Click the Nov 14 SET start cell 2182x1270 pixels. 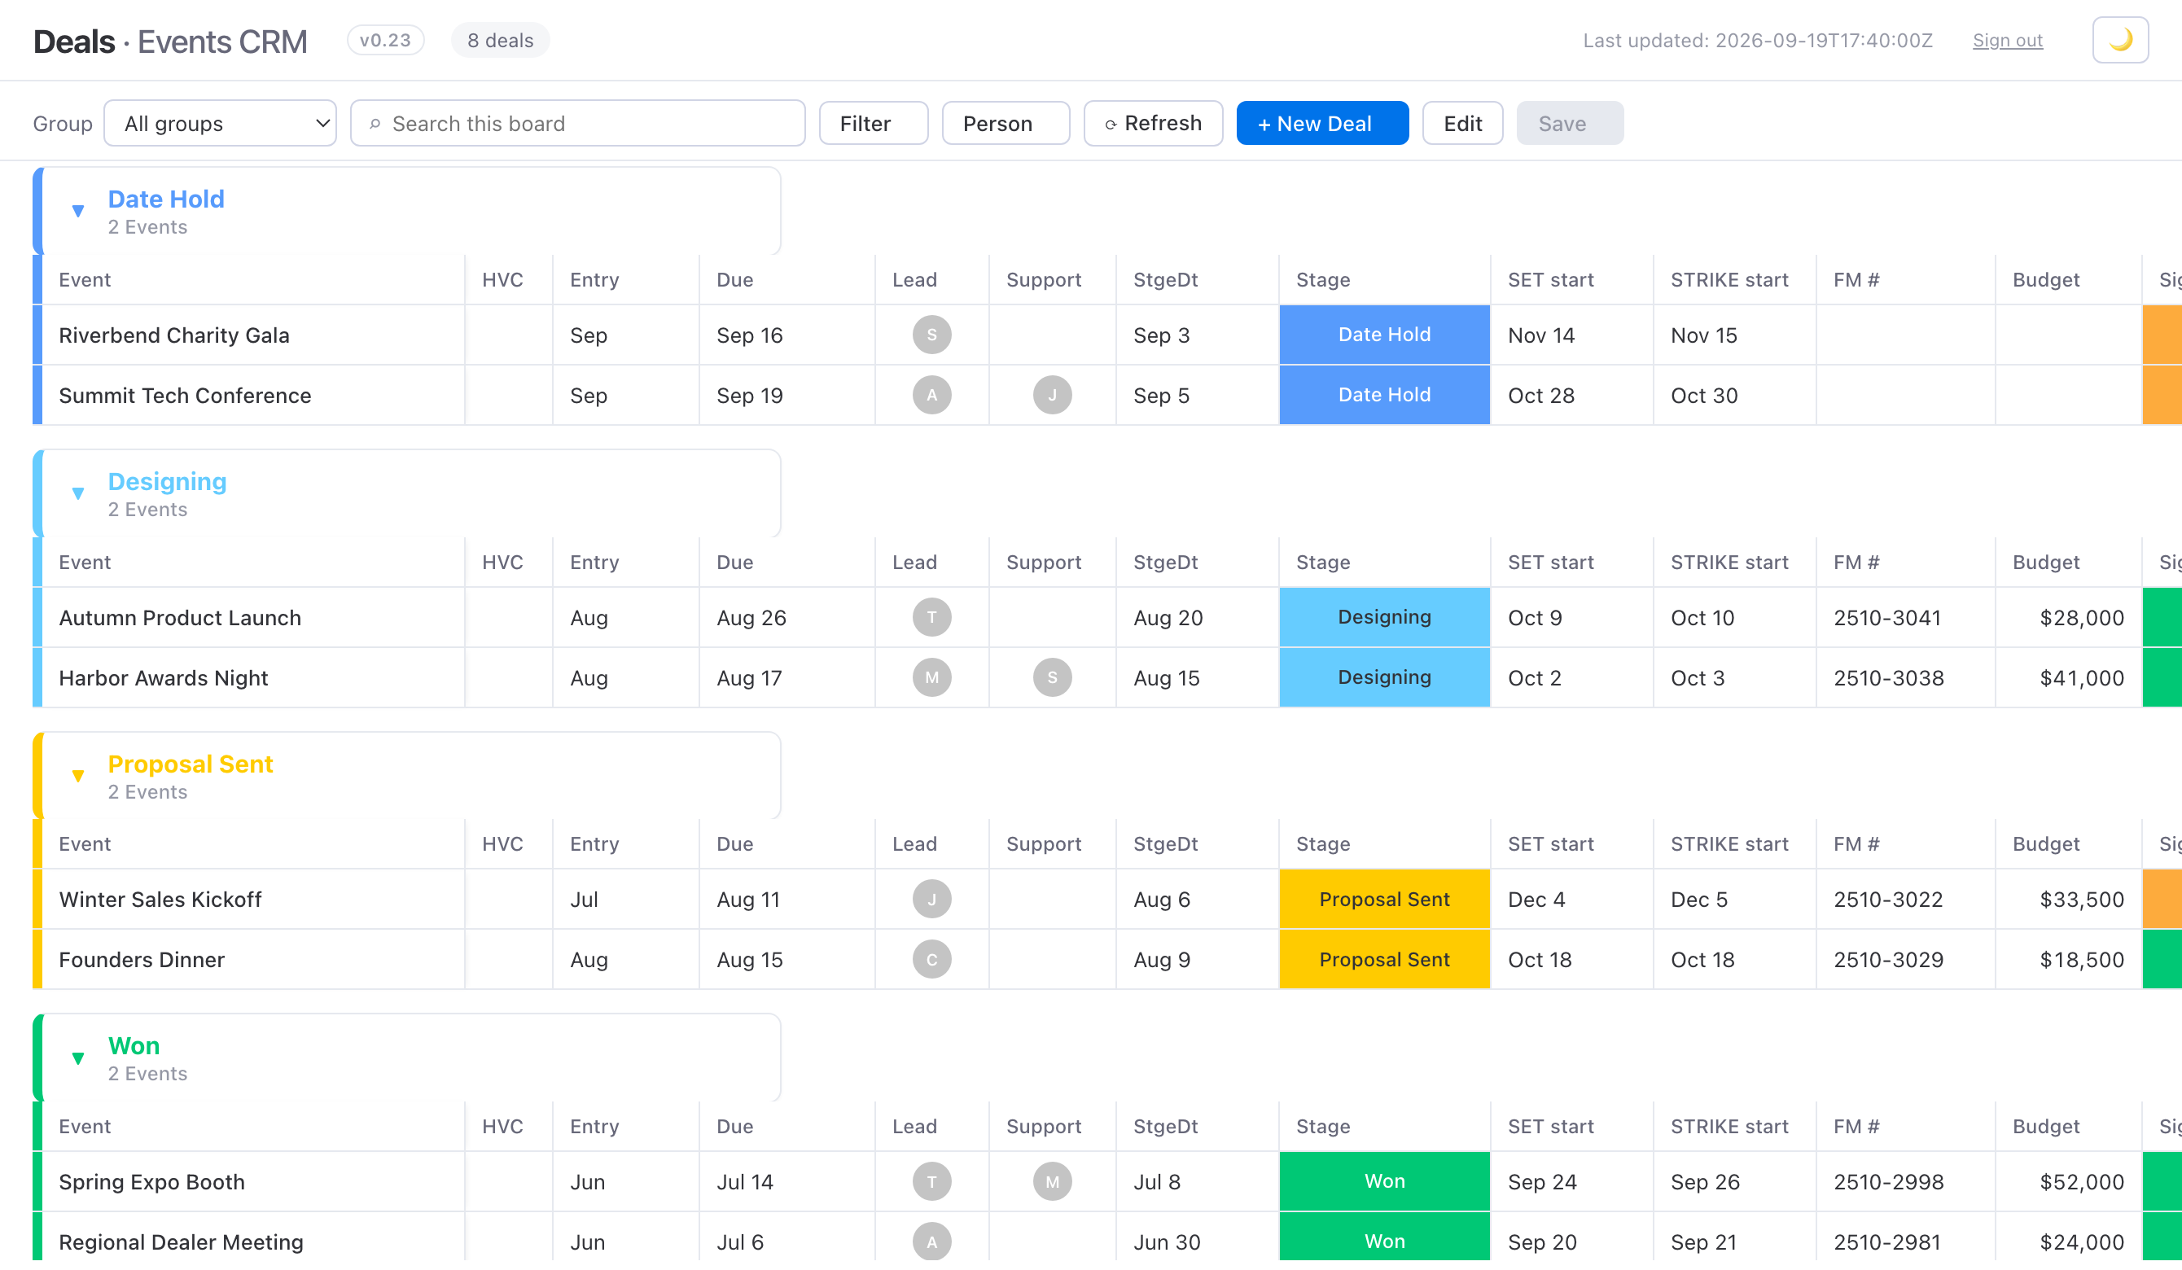1571,335
